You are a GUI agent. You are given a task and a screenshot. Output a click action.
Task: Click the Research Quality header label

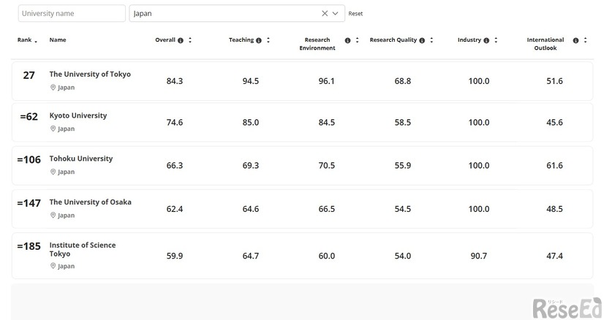393,39
